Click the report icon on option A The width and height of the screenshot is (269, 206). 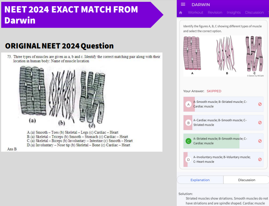pos(260,104)
